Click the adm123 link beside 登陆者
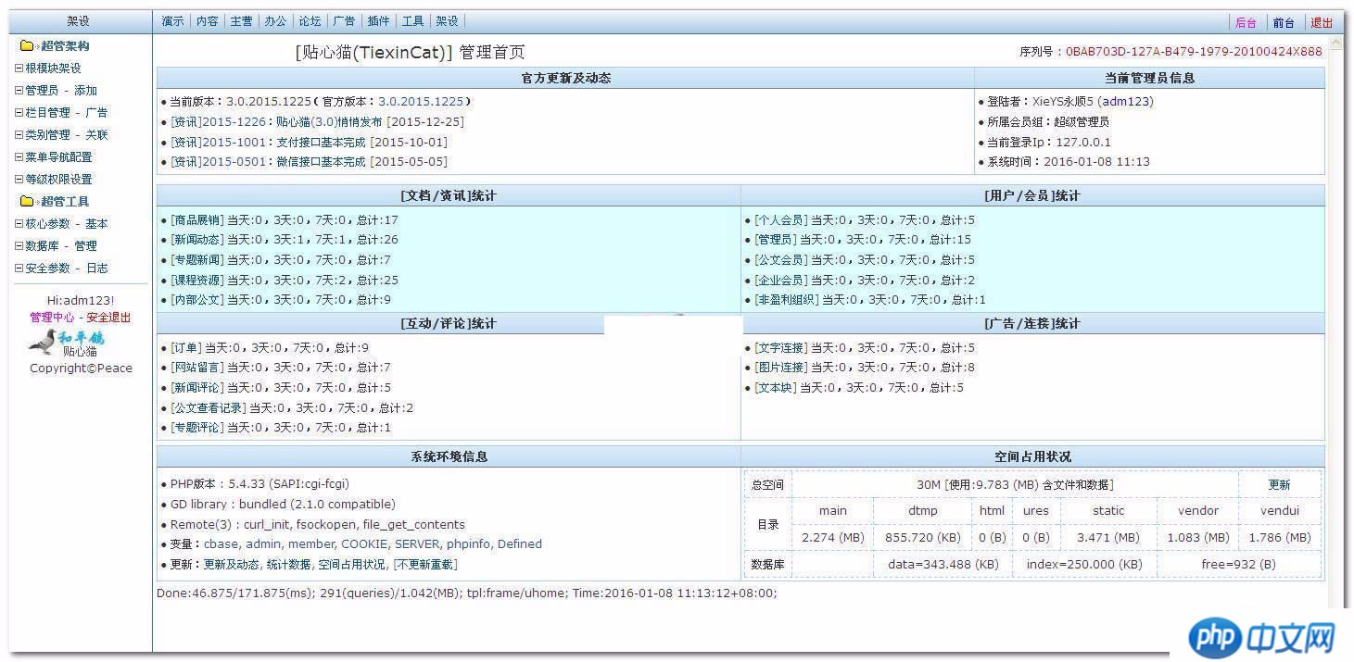 coord(1125,102)
